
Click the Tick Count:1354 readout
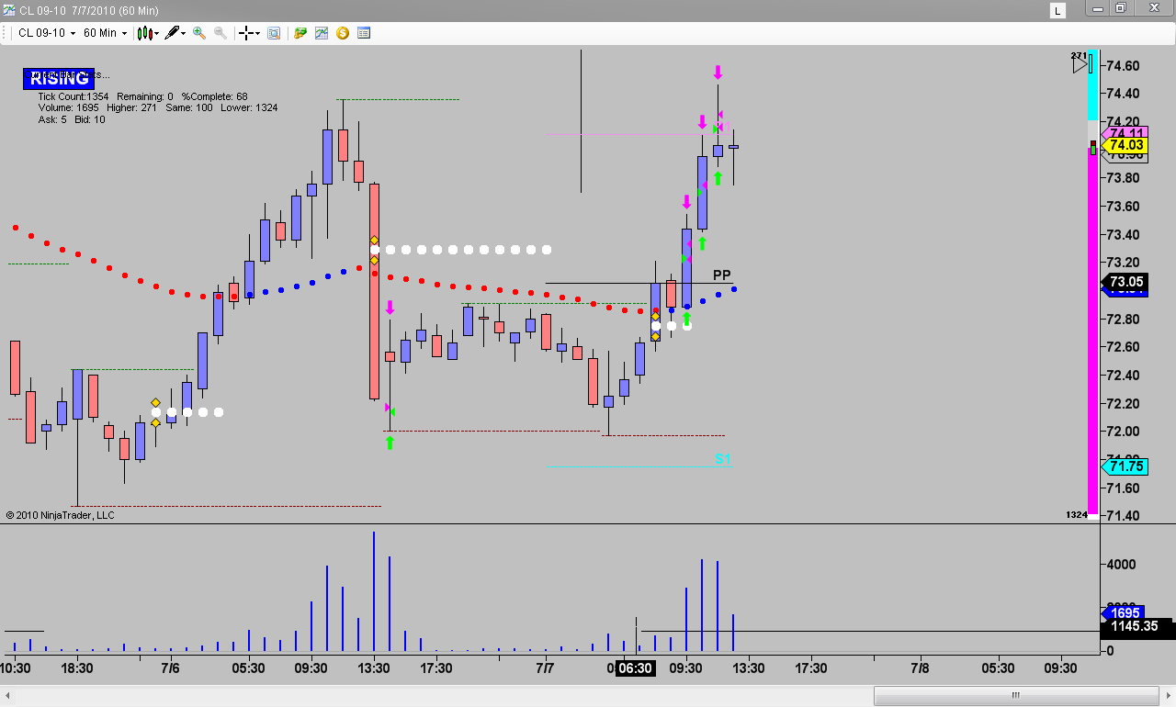[73, 96]
